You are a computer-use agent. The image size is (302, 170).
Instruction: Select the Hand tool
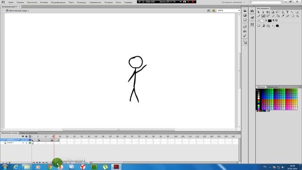click(x=293, y=16)
